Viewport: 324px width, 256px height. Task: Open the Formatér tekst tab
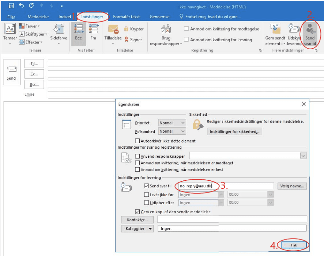point(126,17)
